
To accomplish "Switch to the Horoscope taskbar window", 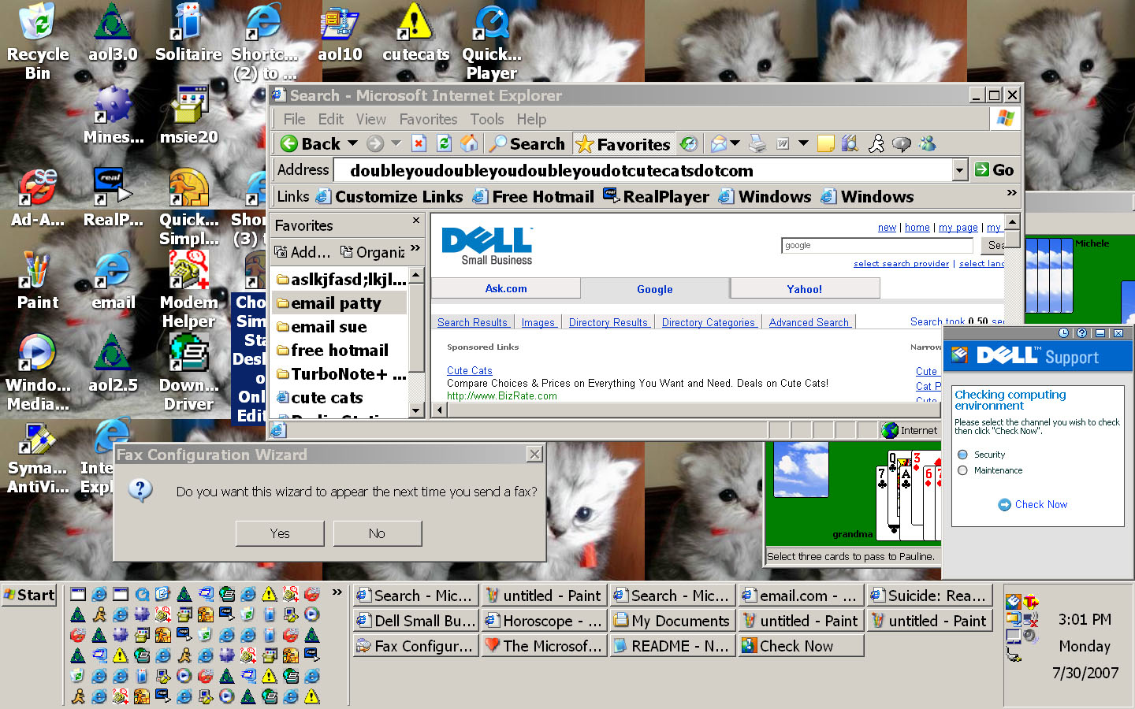I will click(545, 621).
